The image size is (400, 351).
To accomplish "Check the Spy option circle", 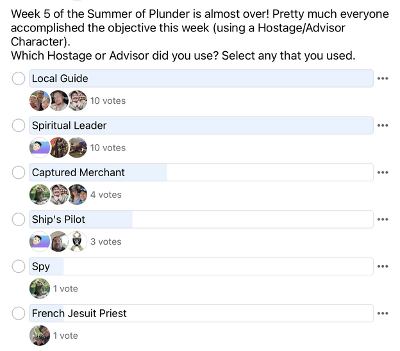I will [19, 266].
